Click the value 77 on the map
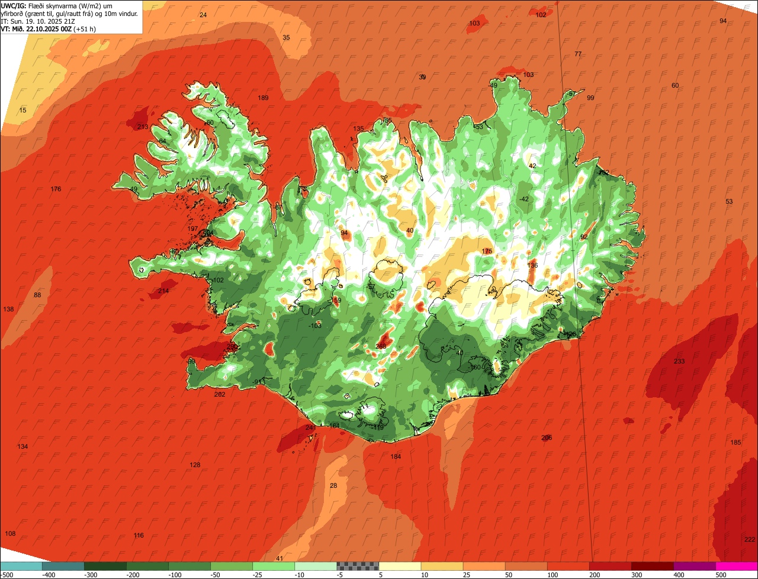Image resolution: width=758 pixels, height=579 pixels. click(x=578, y=54)
